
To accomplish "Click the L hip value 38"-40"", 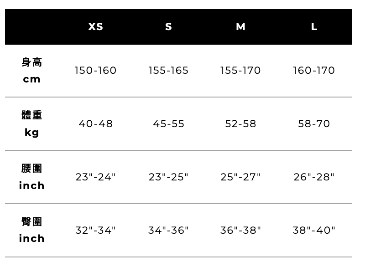I will pos(314,231).
